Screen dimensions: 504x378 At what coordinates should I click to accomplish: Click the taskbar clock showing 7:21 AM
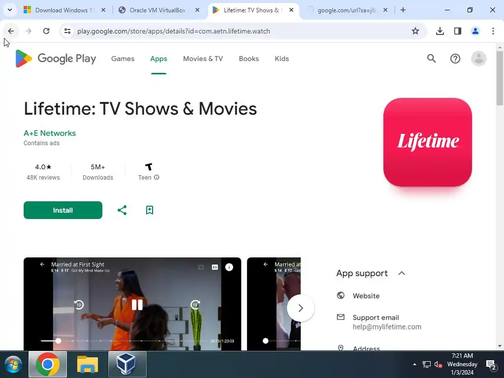pyautogui.click(x=462, y=364)
